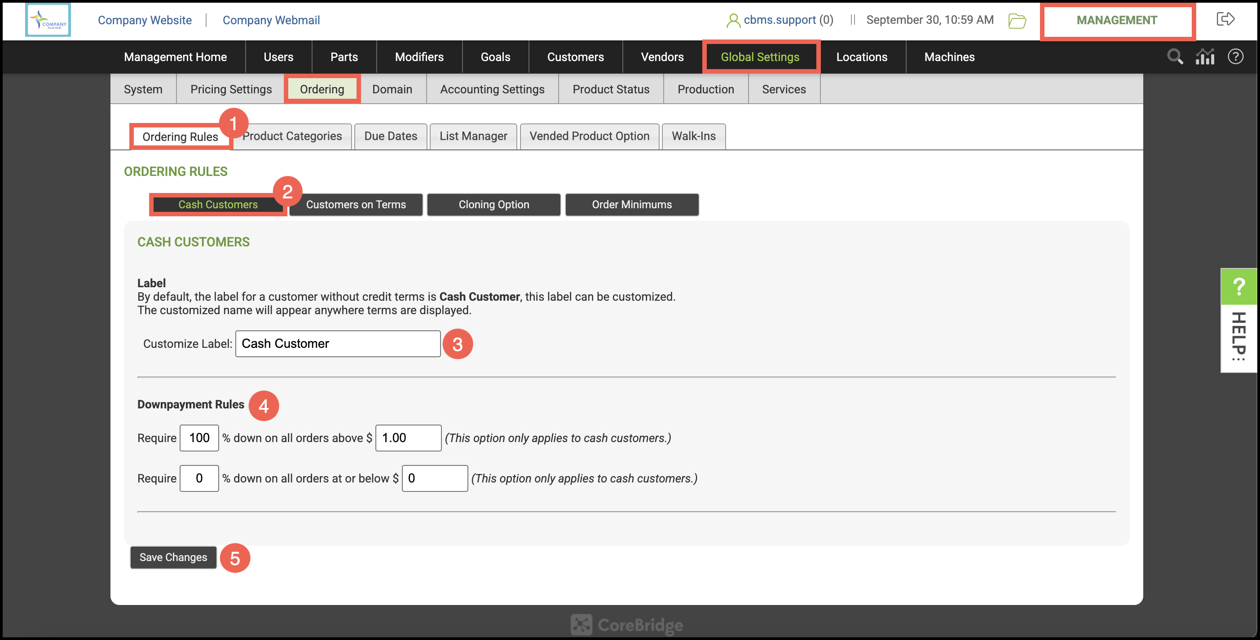Image resolution: width=1260 pixels, height=640 pixels.
Task: Open the Order Minimums section
Action: (x=631, y=204)
